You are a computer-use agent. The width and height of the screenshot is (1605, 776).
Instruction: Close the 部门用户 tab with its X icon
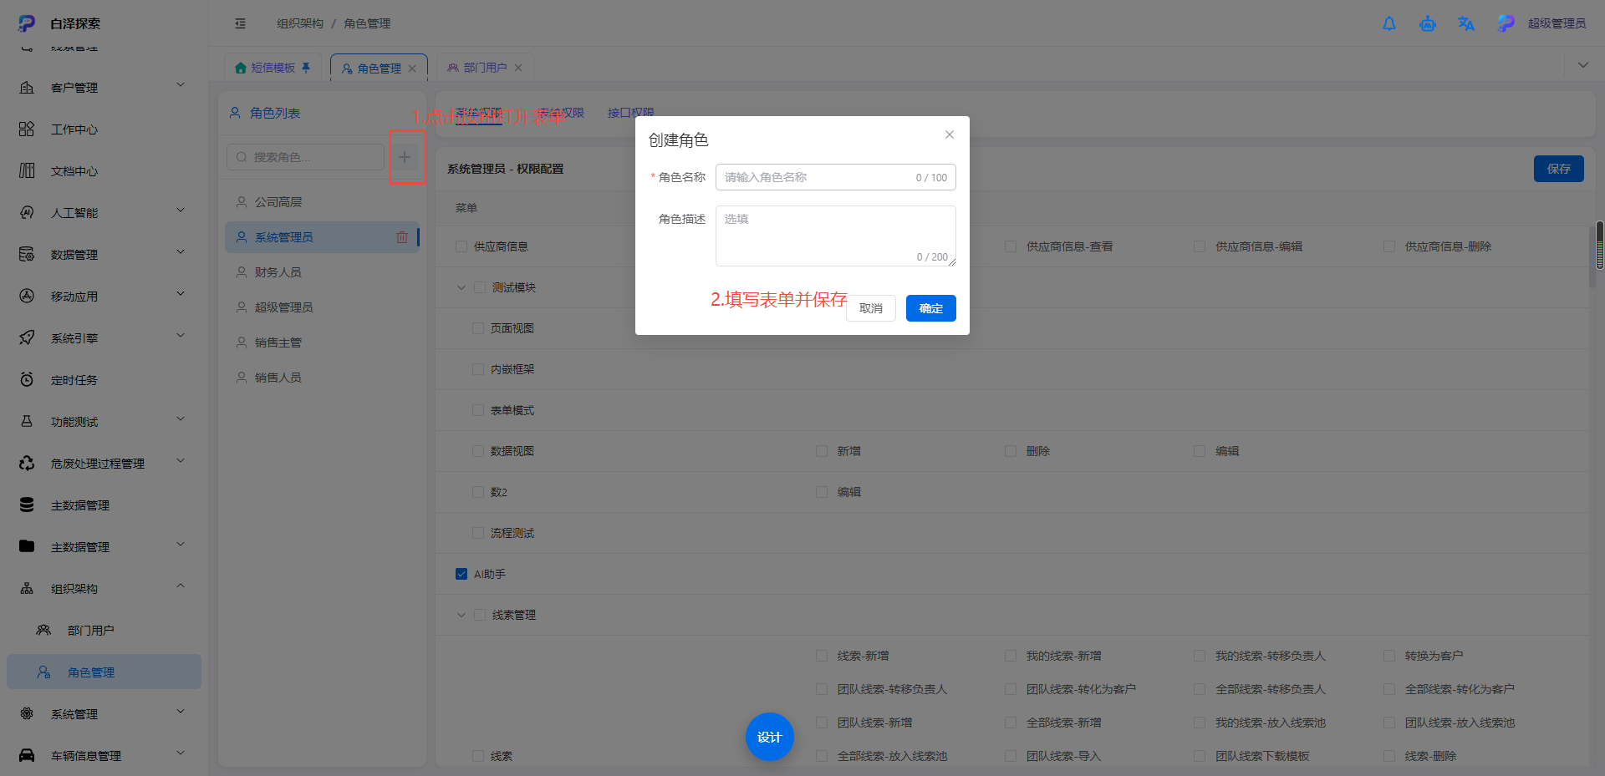pos(518,68)
